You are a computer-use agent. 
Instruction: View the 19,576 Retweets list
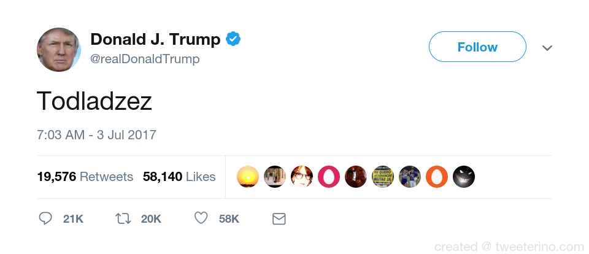(85, 177)
